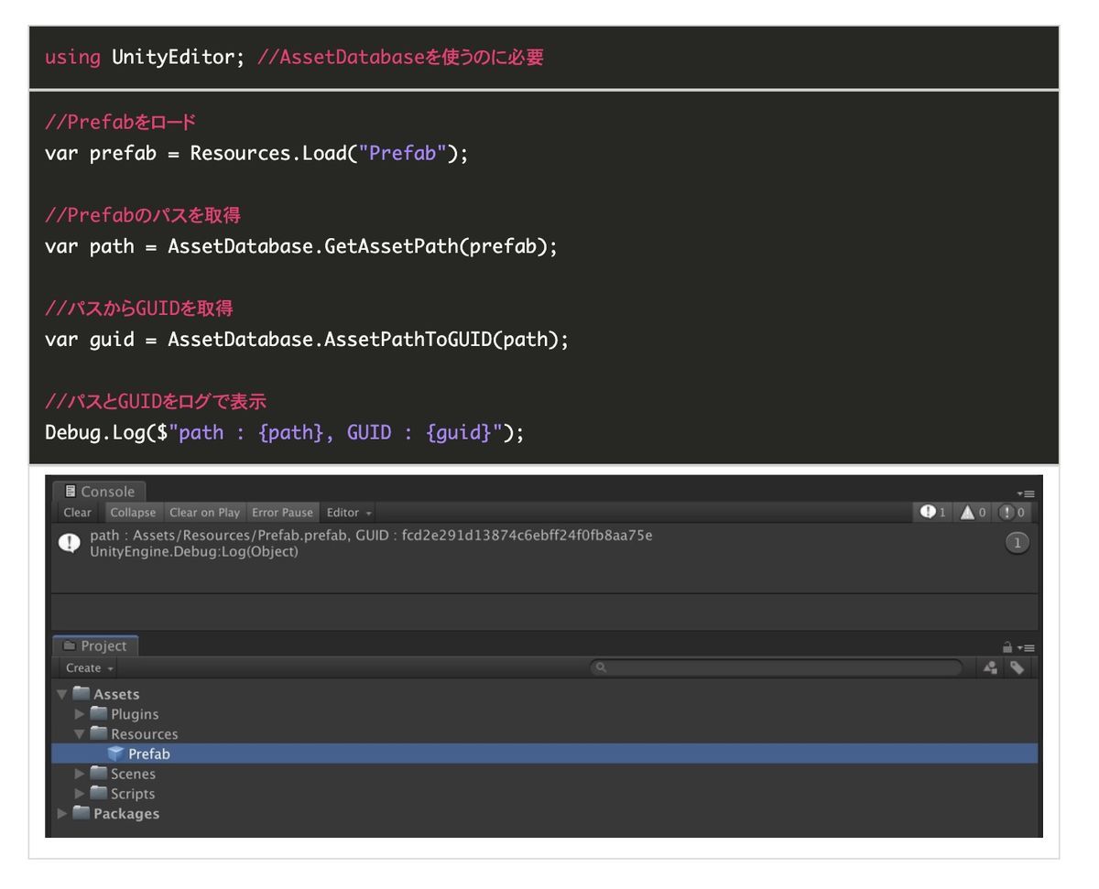This screenshot has height=889, width=1099.
Task: Click the Prefab cube icon
Action: tap(115, 753)
